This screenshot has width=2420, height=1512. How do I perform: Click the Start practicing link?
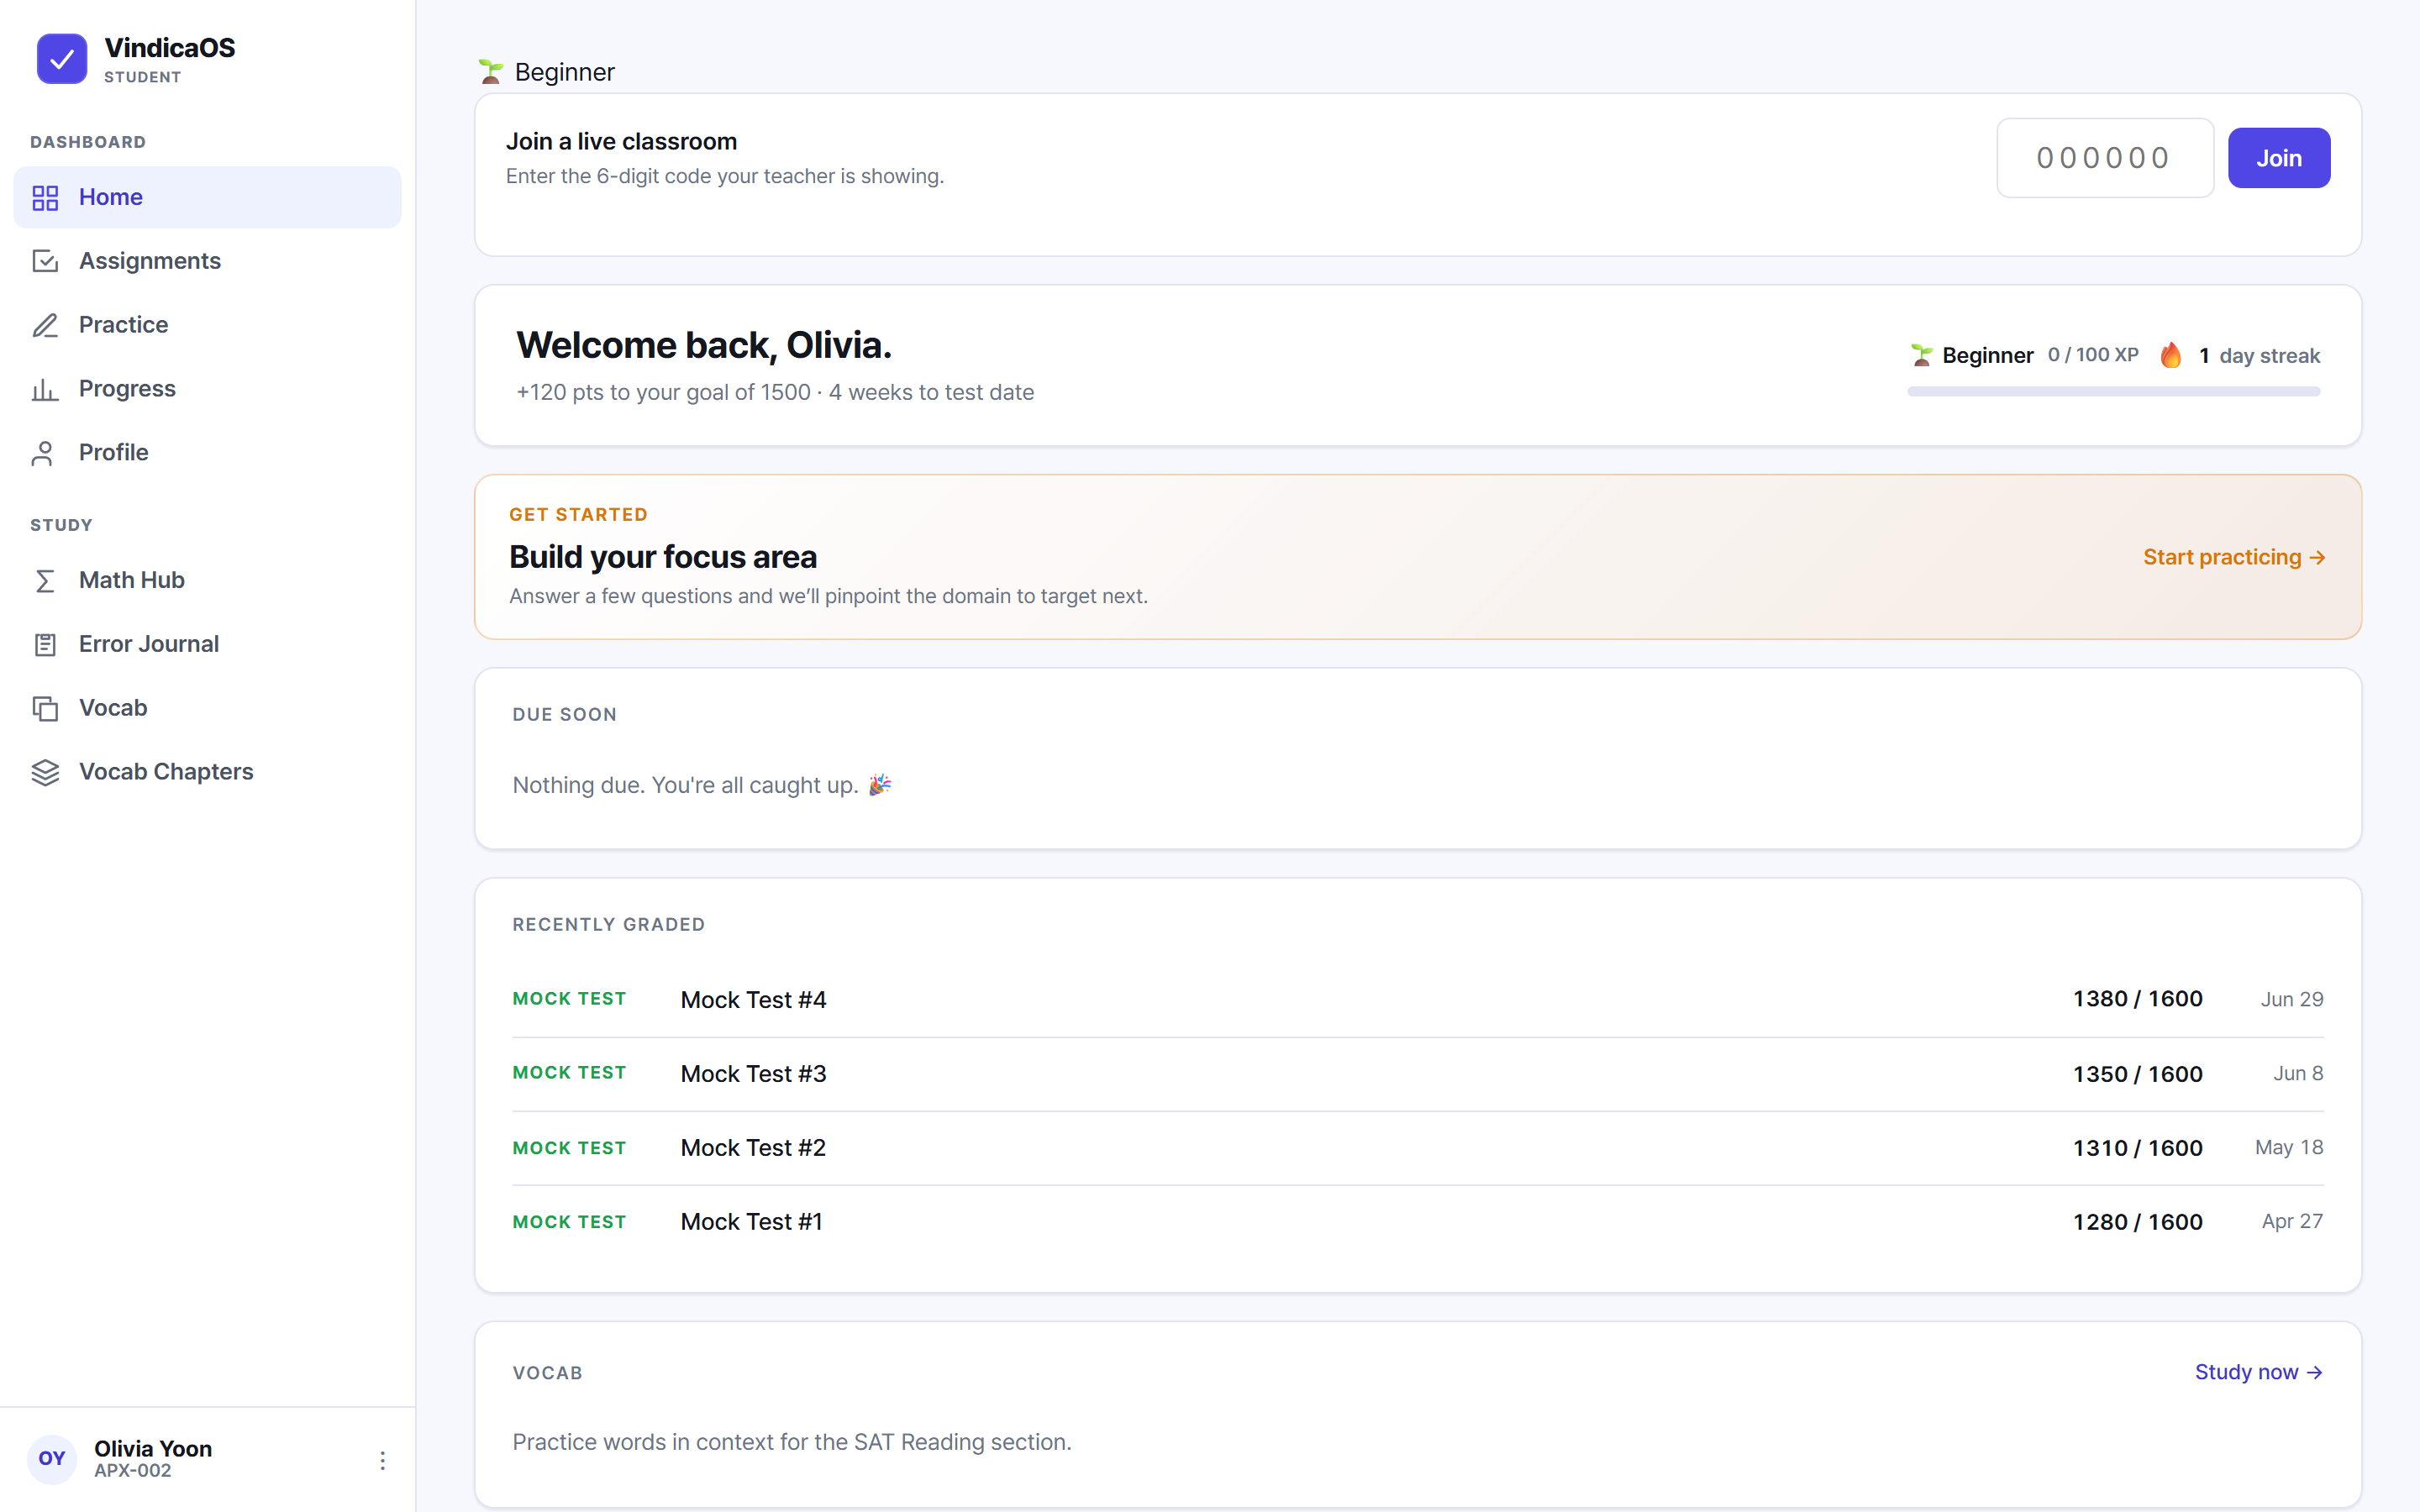tap(2234, 557)
